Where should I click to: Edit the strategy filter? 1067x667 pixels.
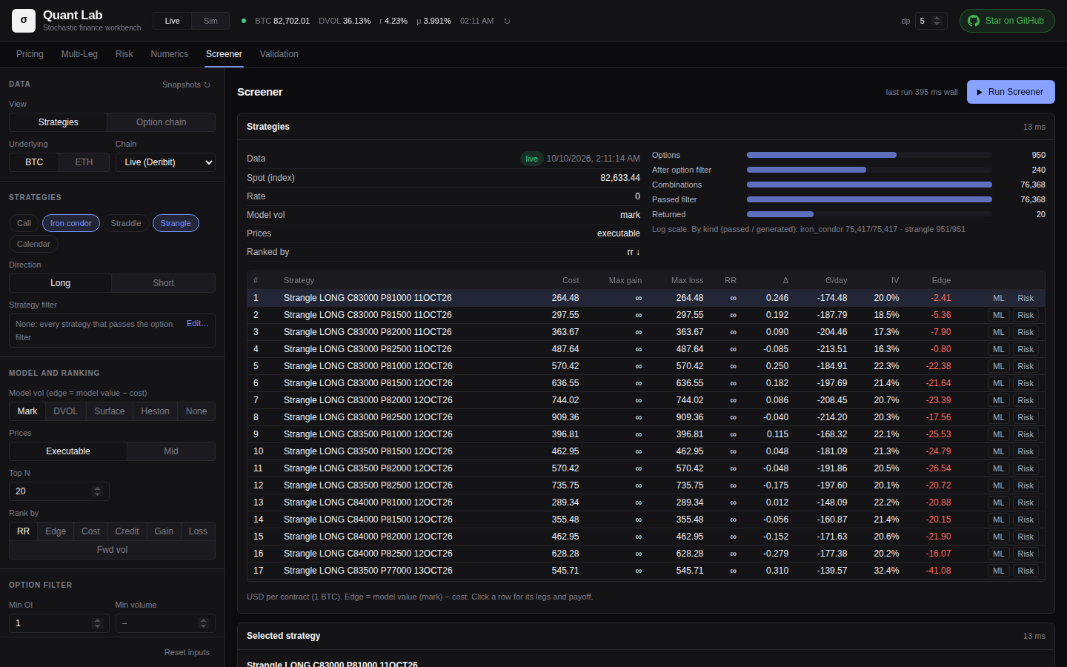pos(198,323)
